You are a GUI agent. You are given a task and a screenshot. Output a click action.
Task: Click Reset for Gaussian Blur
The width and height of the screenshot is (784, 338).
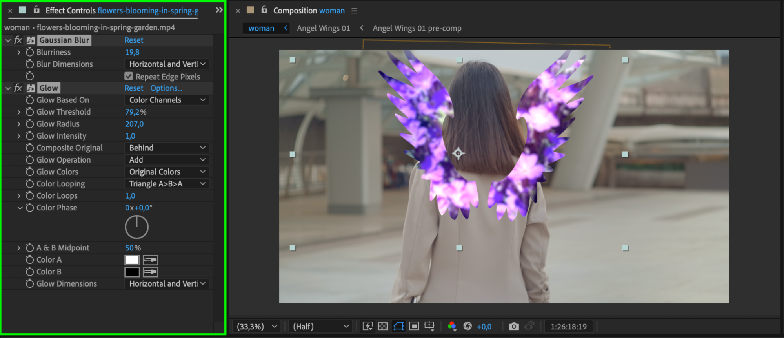pos(134,40)
